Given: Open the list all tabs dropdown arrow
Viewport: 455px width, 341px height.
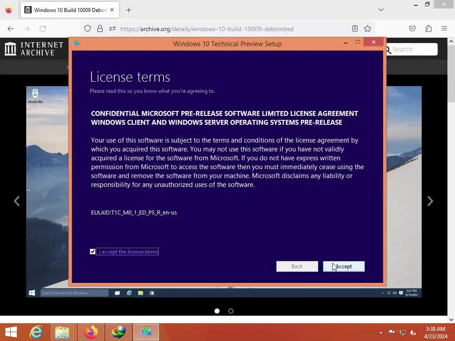Looking at the screenshot, I should coord(381,10).
